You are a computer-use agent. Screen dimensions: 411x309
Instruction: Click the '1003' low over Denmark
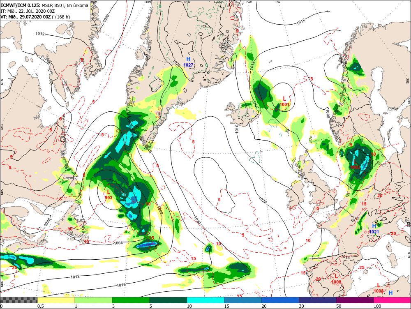(355, 167)
